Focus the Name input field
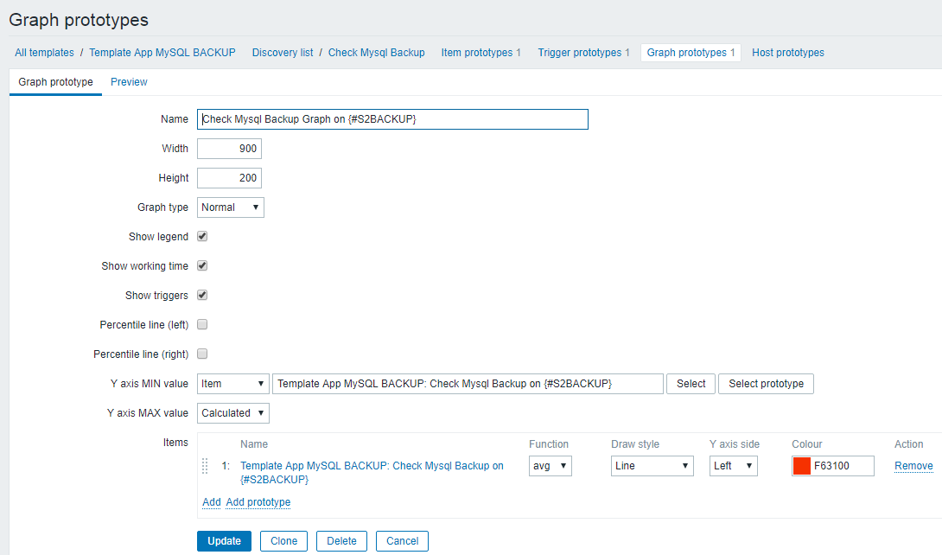The width and height of the screenshot is (942, 555). pos(393,119)
